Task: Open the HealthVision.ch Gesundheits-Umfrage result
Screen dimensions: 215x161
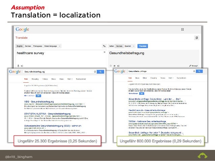Action: pyautogui.click(x=147, y=110)
